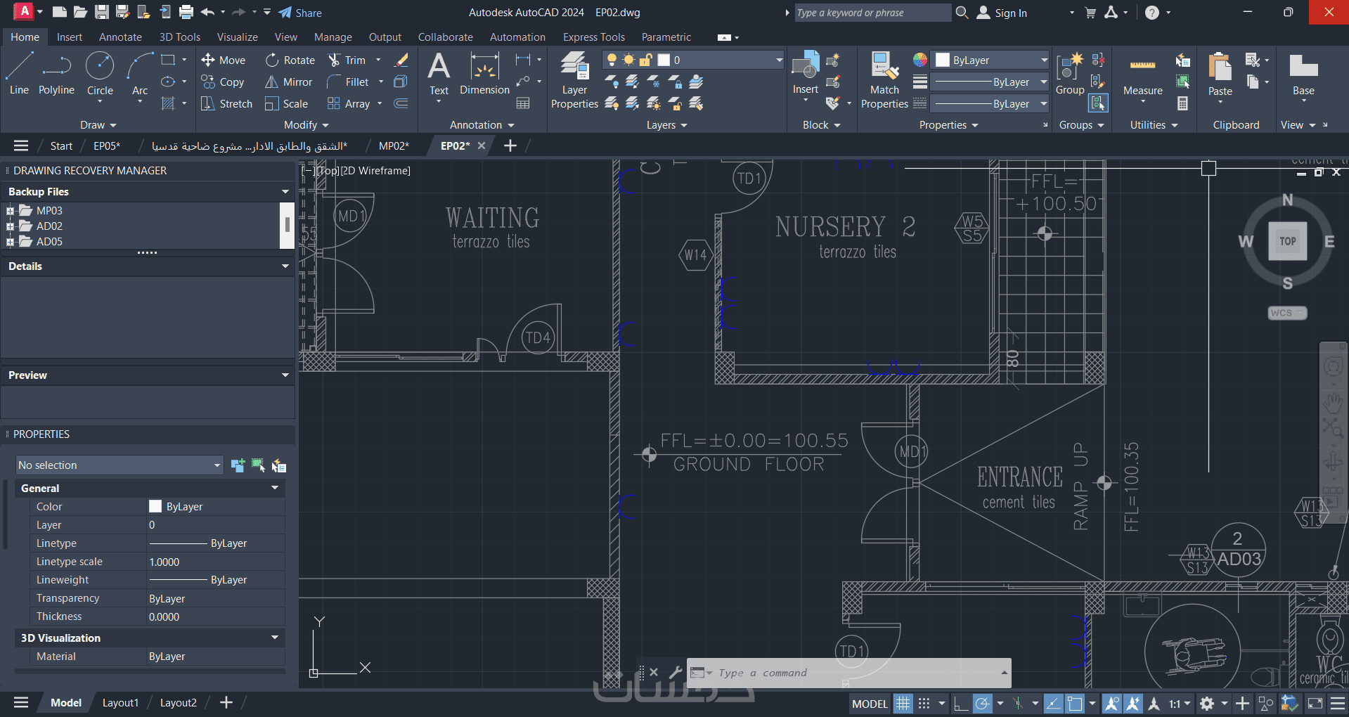Open the Start tab
The height and width of the screenshot is (717, 1349).
point(61,146)
